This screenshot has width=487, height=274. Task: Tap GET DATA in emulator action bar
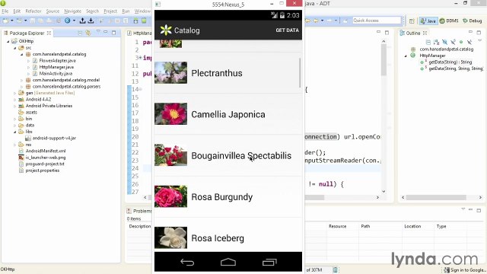287,30
